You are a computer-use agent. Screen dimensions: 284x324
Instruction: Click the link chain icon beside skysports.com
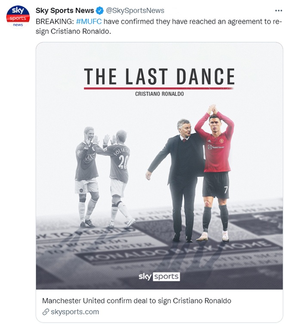46,312
